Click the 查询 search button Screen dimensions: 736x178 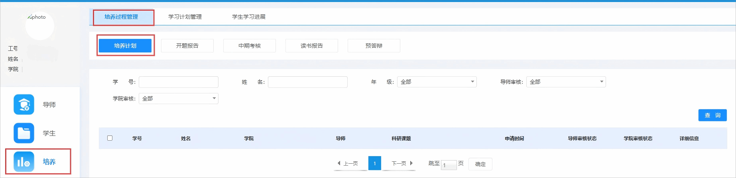coord(712,115)
